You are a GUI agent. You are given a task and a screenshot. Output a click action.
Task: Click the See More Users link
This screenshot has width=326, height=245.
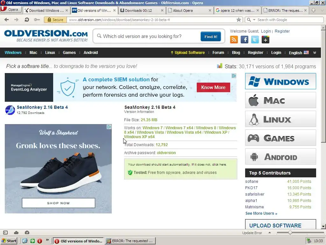tap(261, 213)
